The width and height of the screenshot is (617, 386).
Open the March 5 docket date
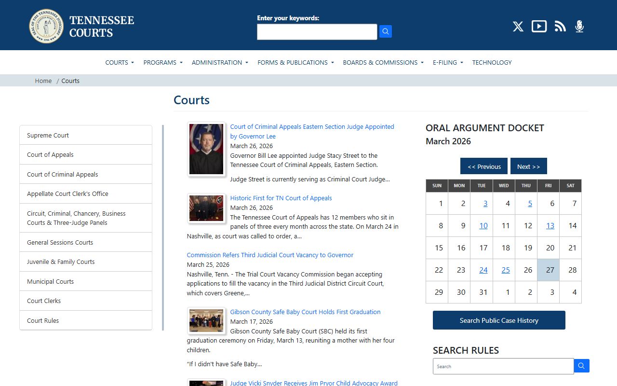click(x=530, y=204)
